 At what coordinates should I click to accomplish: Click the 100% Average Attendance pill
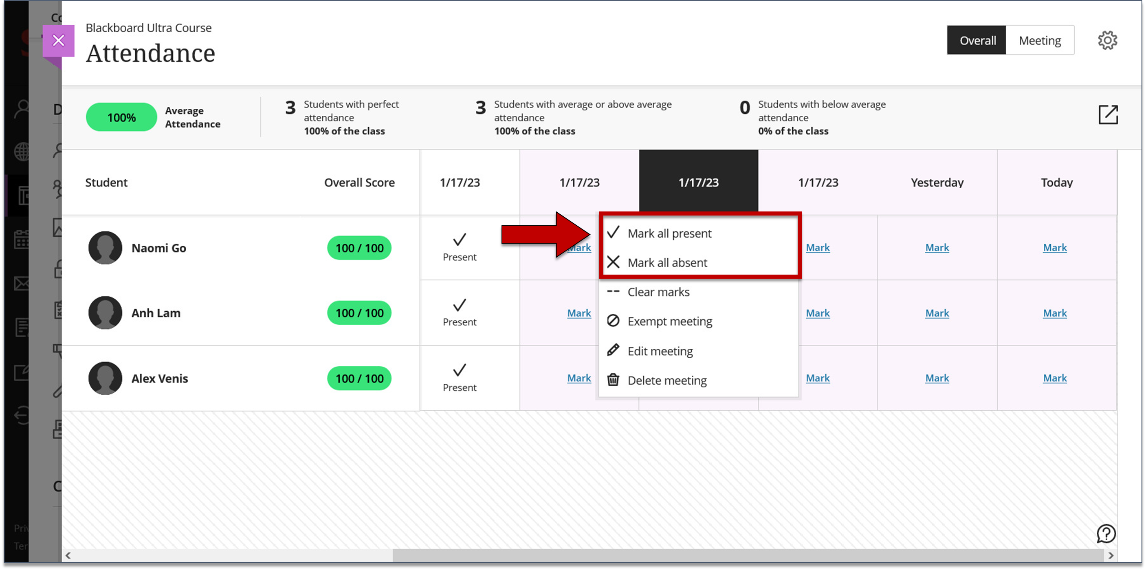(121, 117)
